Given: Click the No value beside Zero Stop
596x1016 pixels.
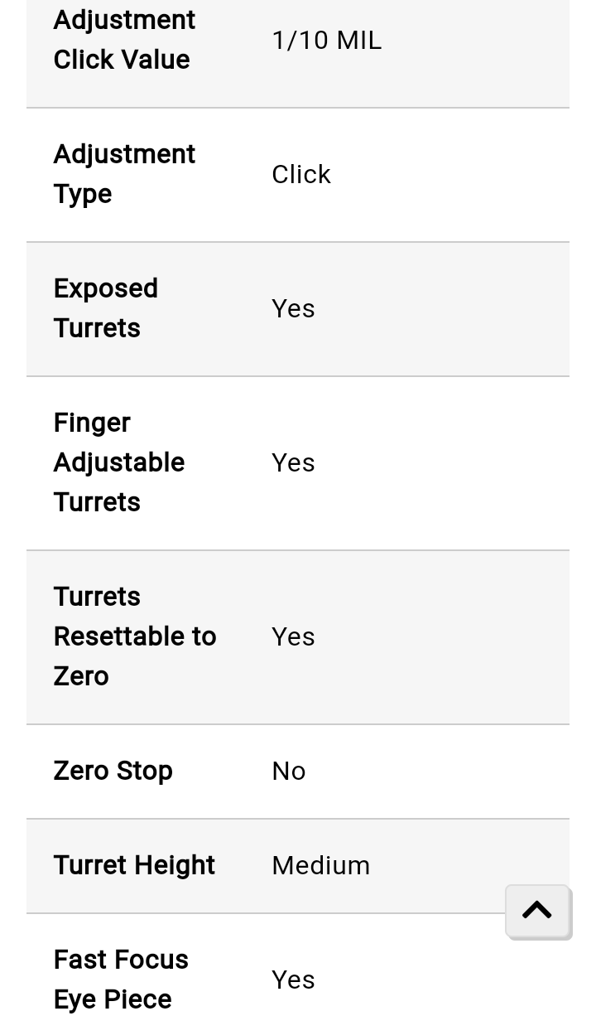Looking at the screenshot, I should [289, 771].
